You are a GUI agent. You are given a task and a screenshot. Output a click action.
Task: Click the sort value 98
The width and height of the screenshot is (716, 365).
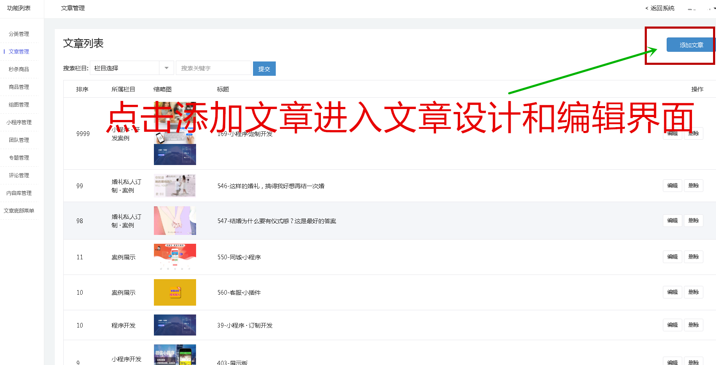(x=80, y=221)
